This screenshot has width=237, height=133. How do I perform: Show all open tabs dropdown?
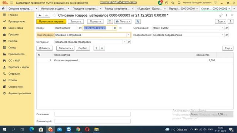(234, 8)
